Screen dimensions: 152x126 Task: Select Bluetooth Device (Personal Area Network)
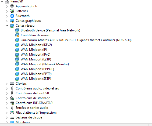pyautogui.click(x=50, y=30)
